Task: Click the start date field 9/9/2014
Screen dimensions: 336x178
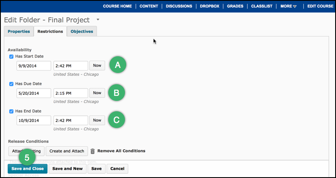Action: [x=34, y=66]
